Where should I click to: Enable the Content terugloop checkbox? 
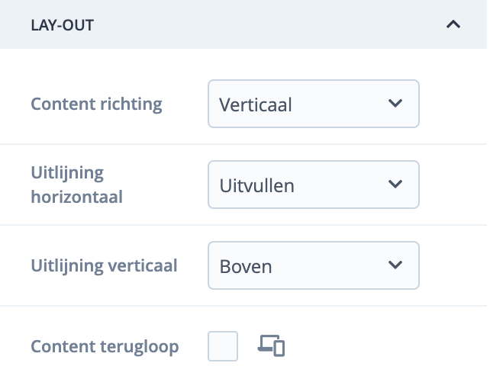coord(223,346)
